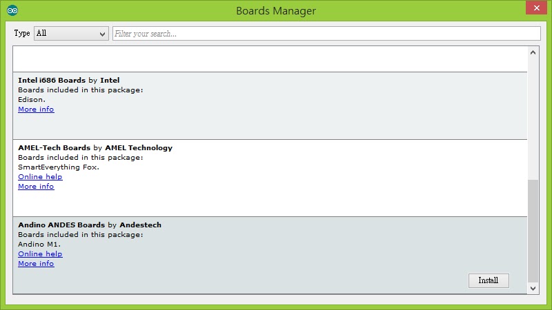Select the Andino ANDES Boards entry title
552x310 pixels.
point(90,225)
